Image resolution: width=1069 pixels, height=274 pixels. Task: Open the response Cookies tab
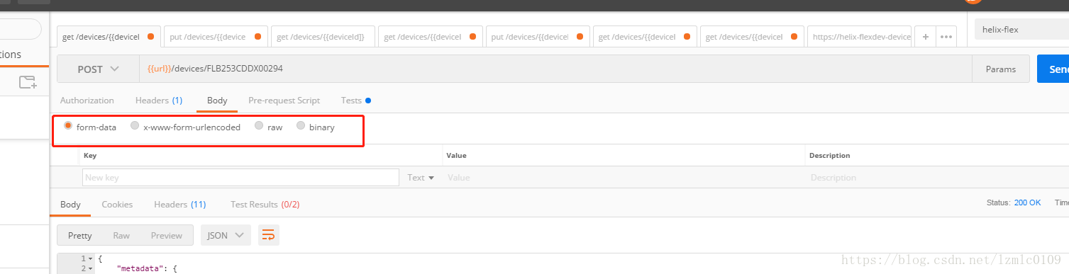[117, 205]
